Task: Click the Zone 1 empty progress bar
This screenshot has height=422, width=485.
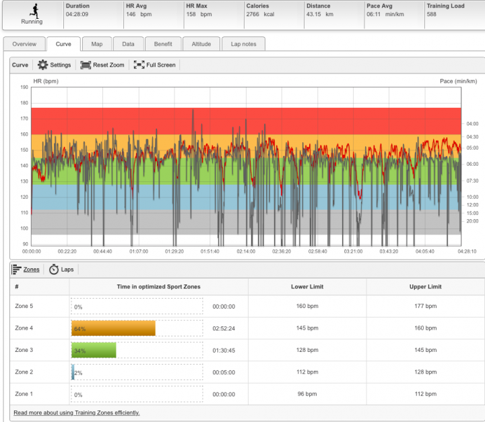Action: pos(137,394)
